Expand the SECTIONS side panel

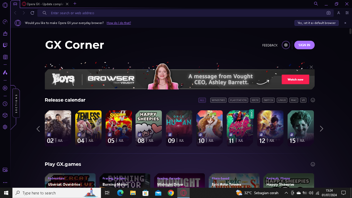16,103
